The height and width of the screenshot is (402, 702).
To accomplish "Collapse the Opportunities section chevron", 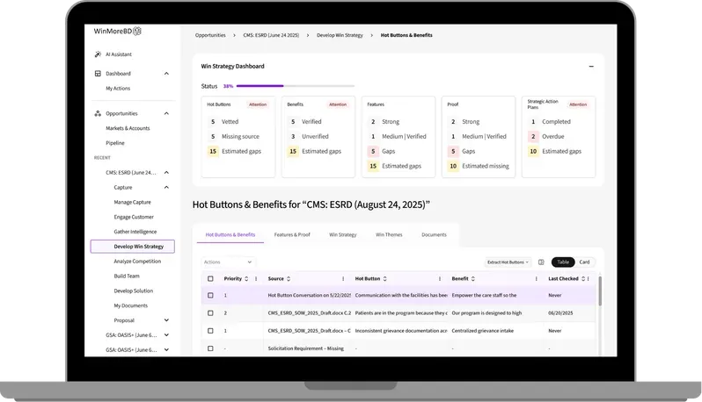I will (x=166, y=113).
